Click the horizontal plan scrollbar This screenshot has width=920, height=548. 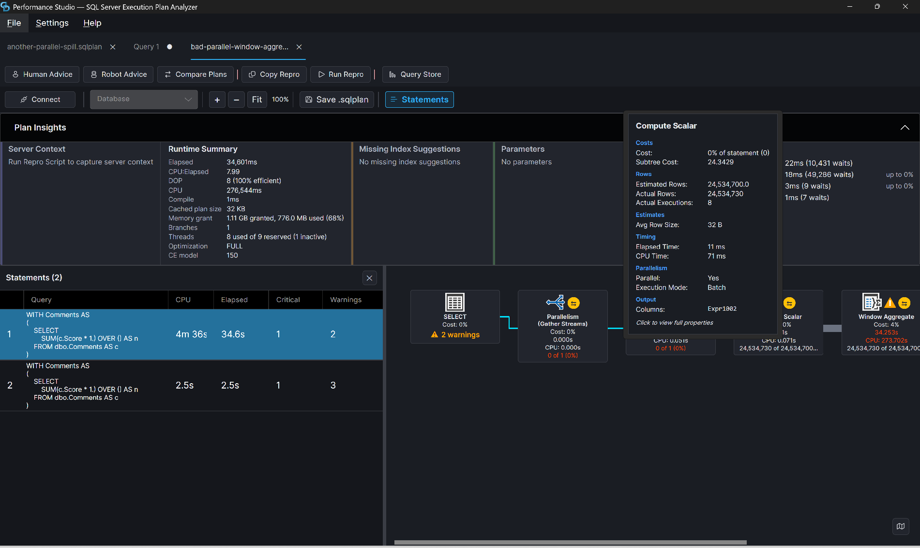coord(570,542)
